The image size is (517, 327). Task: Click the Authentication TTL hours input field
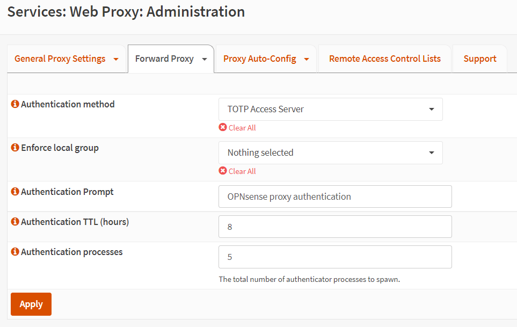pos(335,227)
